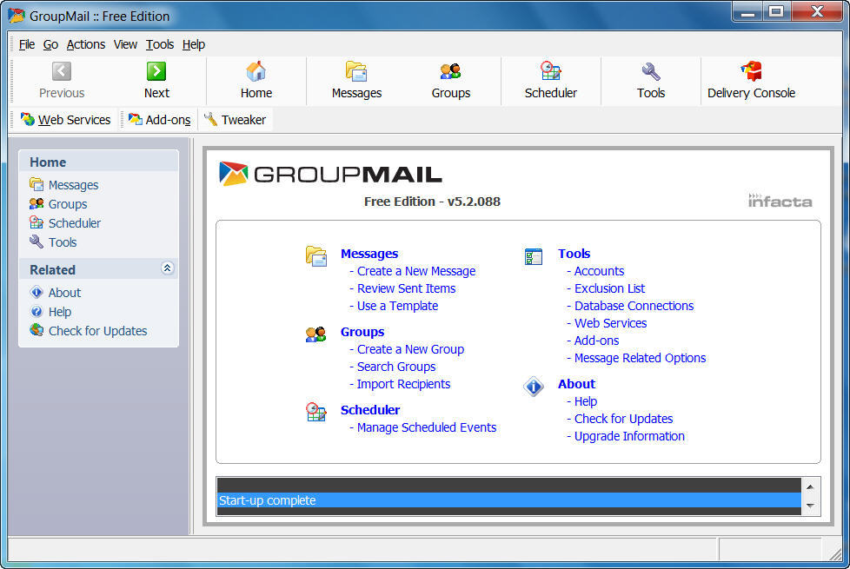The width and height of the screenshot is (850, 569).
Task: Open the View menu
Action: 125,44
